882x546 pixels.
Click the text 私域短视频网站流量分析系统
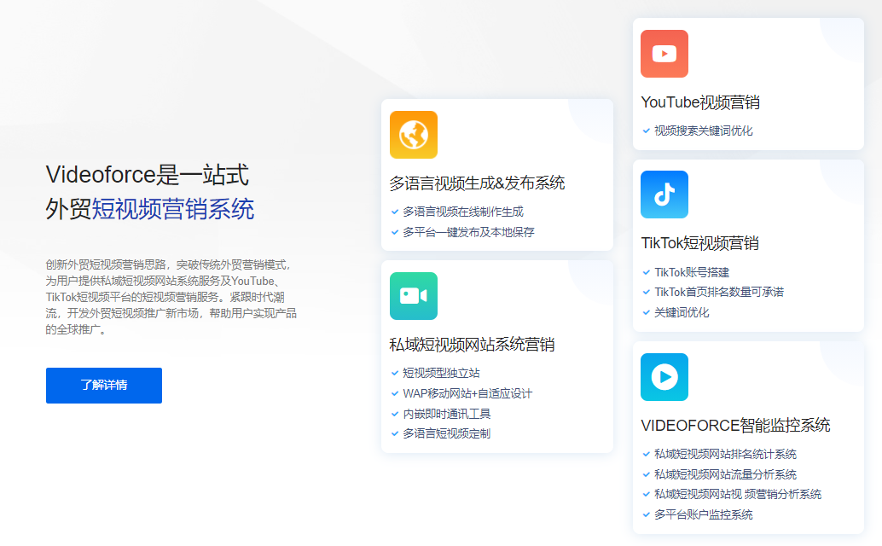[x=725, y=474]
